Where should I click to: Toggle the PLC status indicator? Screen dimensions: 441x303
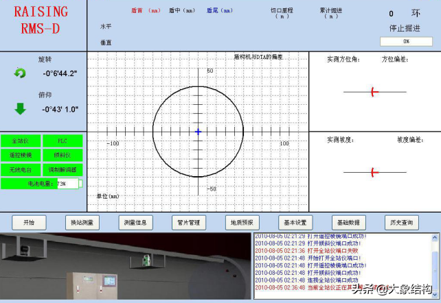(63, 141)
